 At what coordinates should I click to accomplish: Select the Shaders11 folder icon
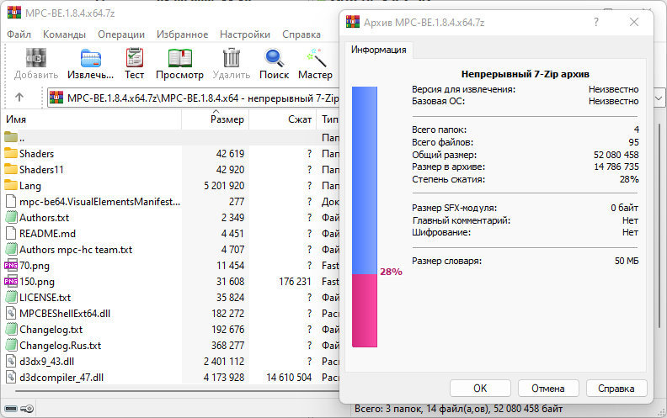click(11, 169)
